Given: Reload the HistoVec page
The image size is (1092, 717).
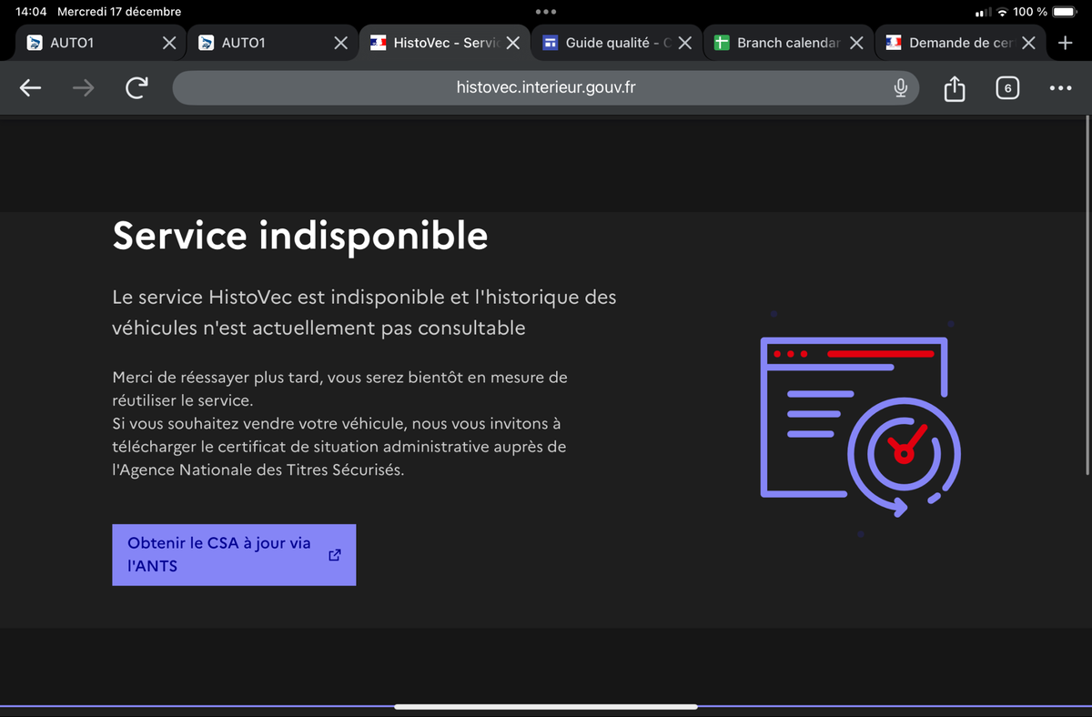Looking at the screenshot, I should coord(136,88).
